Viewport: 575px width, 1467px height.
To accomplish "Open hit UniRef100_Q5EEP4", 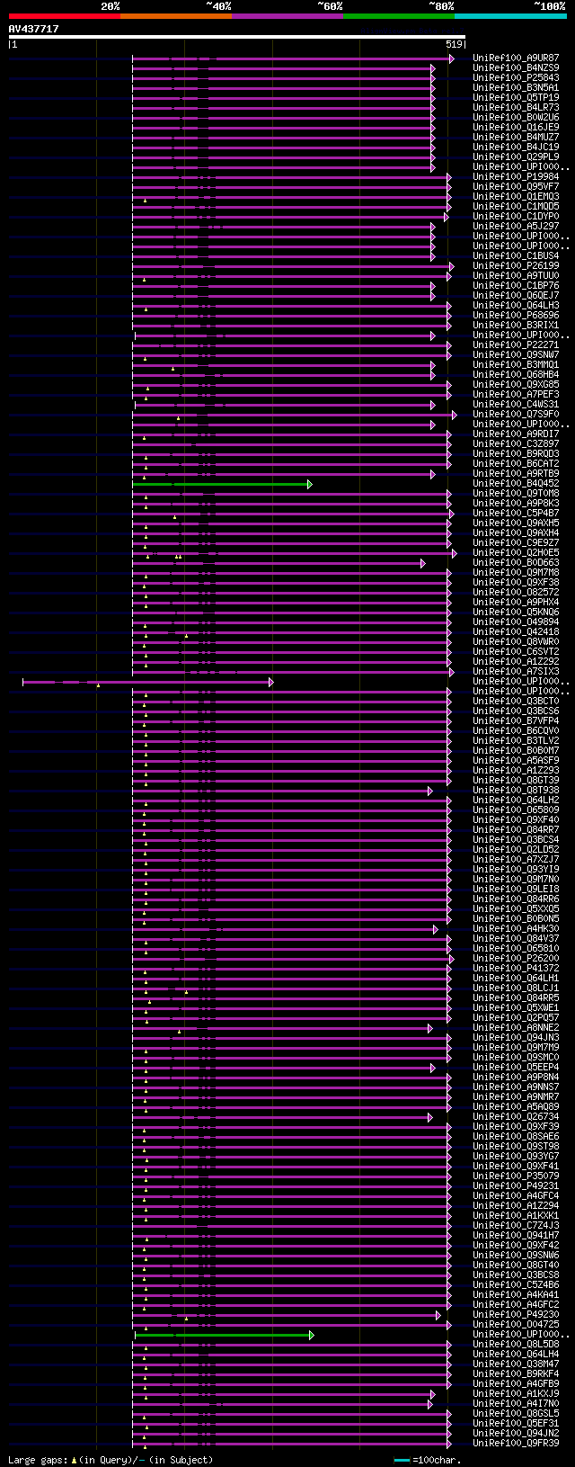I will (x=516, y=1068).
